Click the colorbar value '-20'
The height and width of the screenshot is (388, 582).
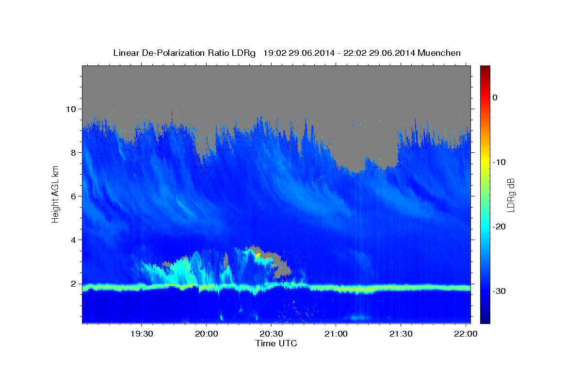[x=499, y=226]
